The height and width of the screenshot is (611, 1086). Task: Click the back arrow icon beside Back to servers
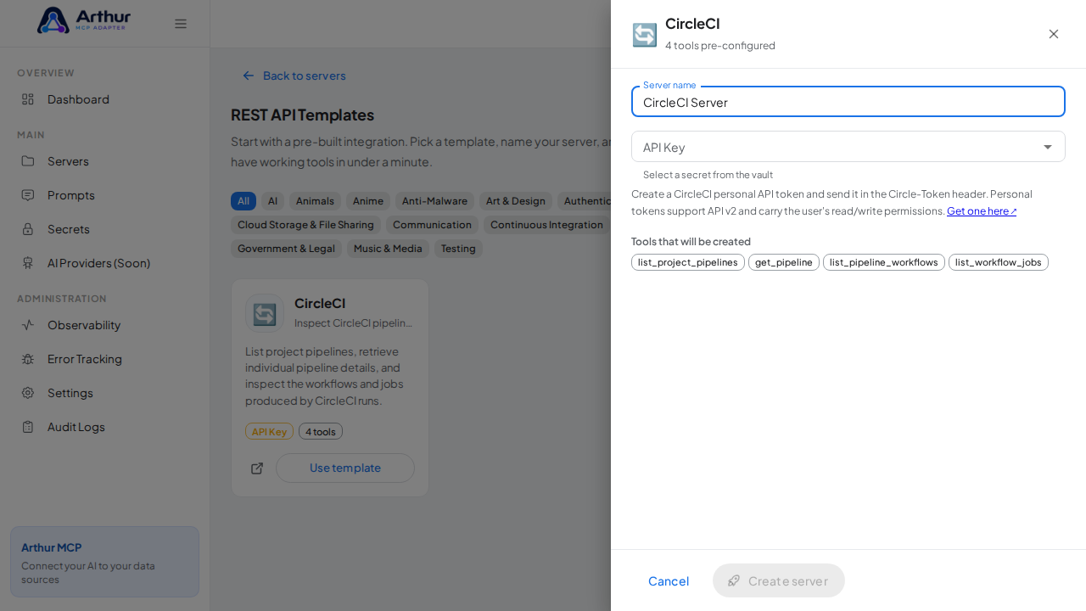point(249,76)
